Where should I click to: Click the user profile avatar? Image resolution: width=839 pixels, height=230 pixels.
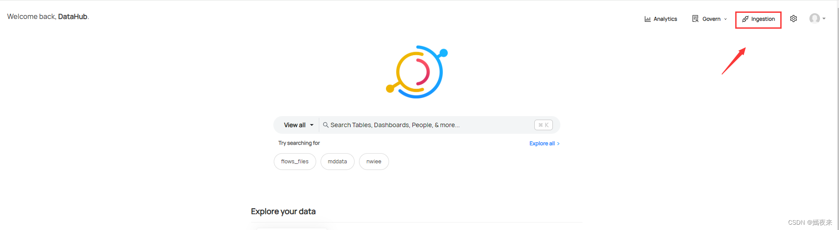point(815,18)
